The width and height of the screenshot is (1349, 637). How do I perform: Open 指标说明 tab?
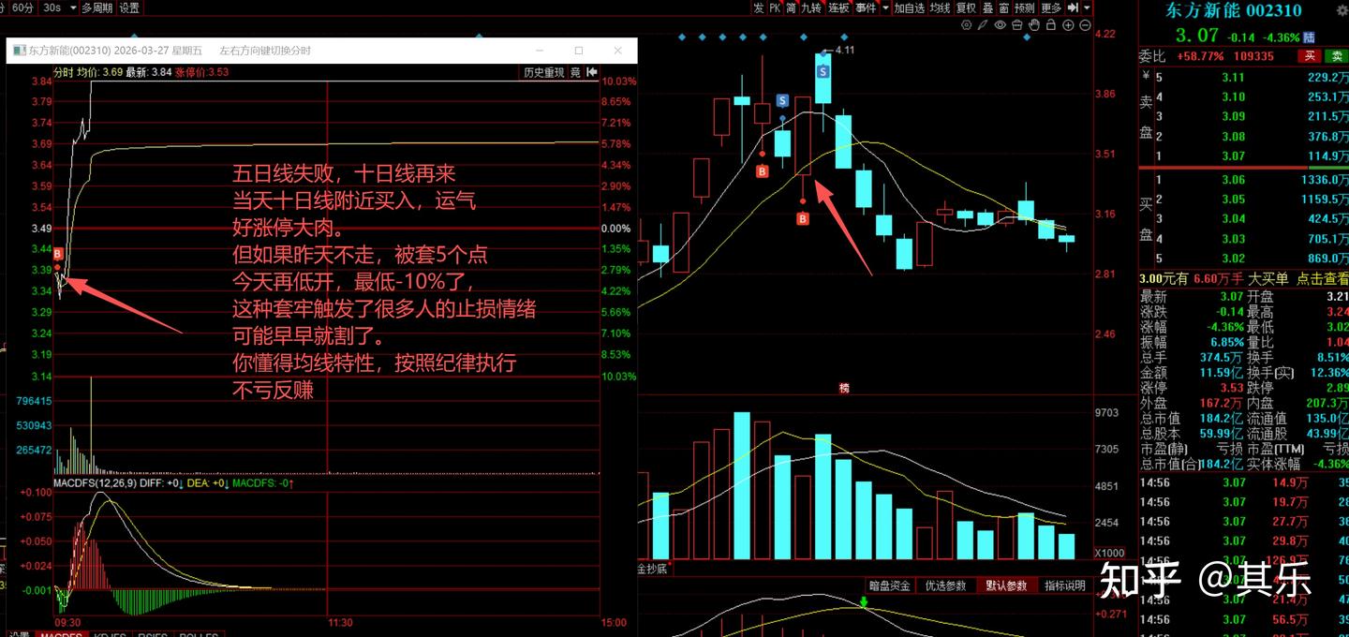[x=1065, y=585]
